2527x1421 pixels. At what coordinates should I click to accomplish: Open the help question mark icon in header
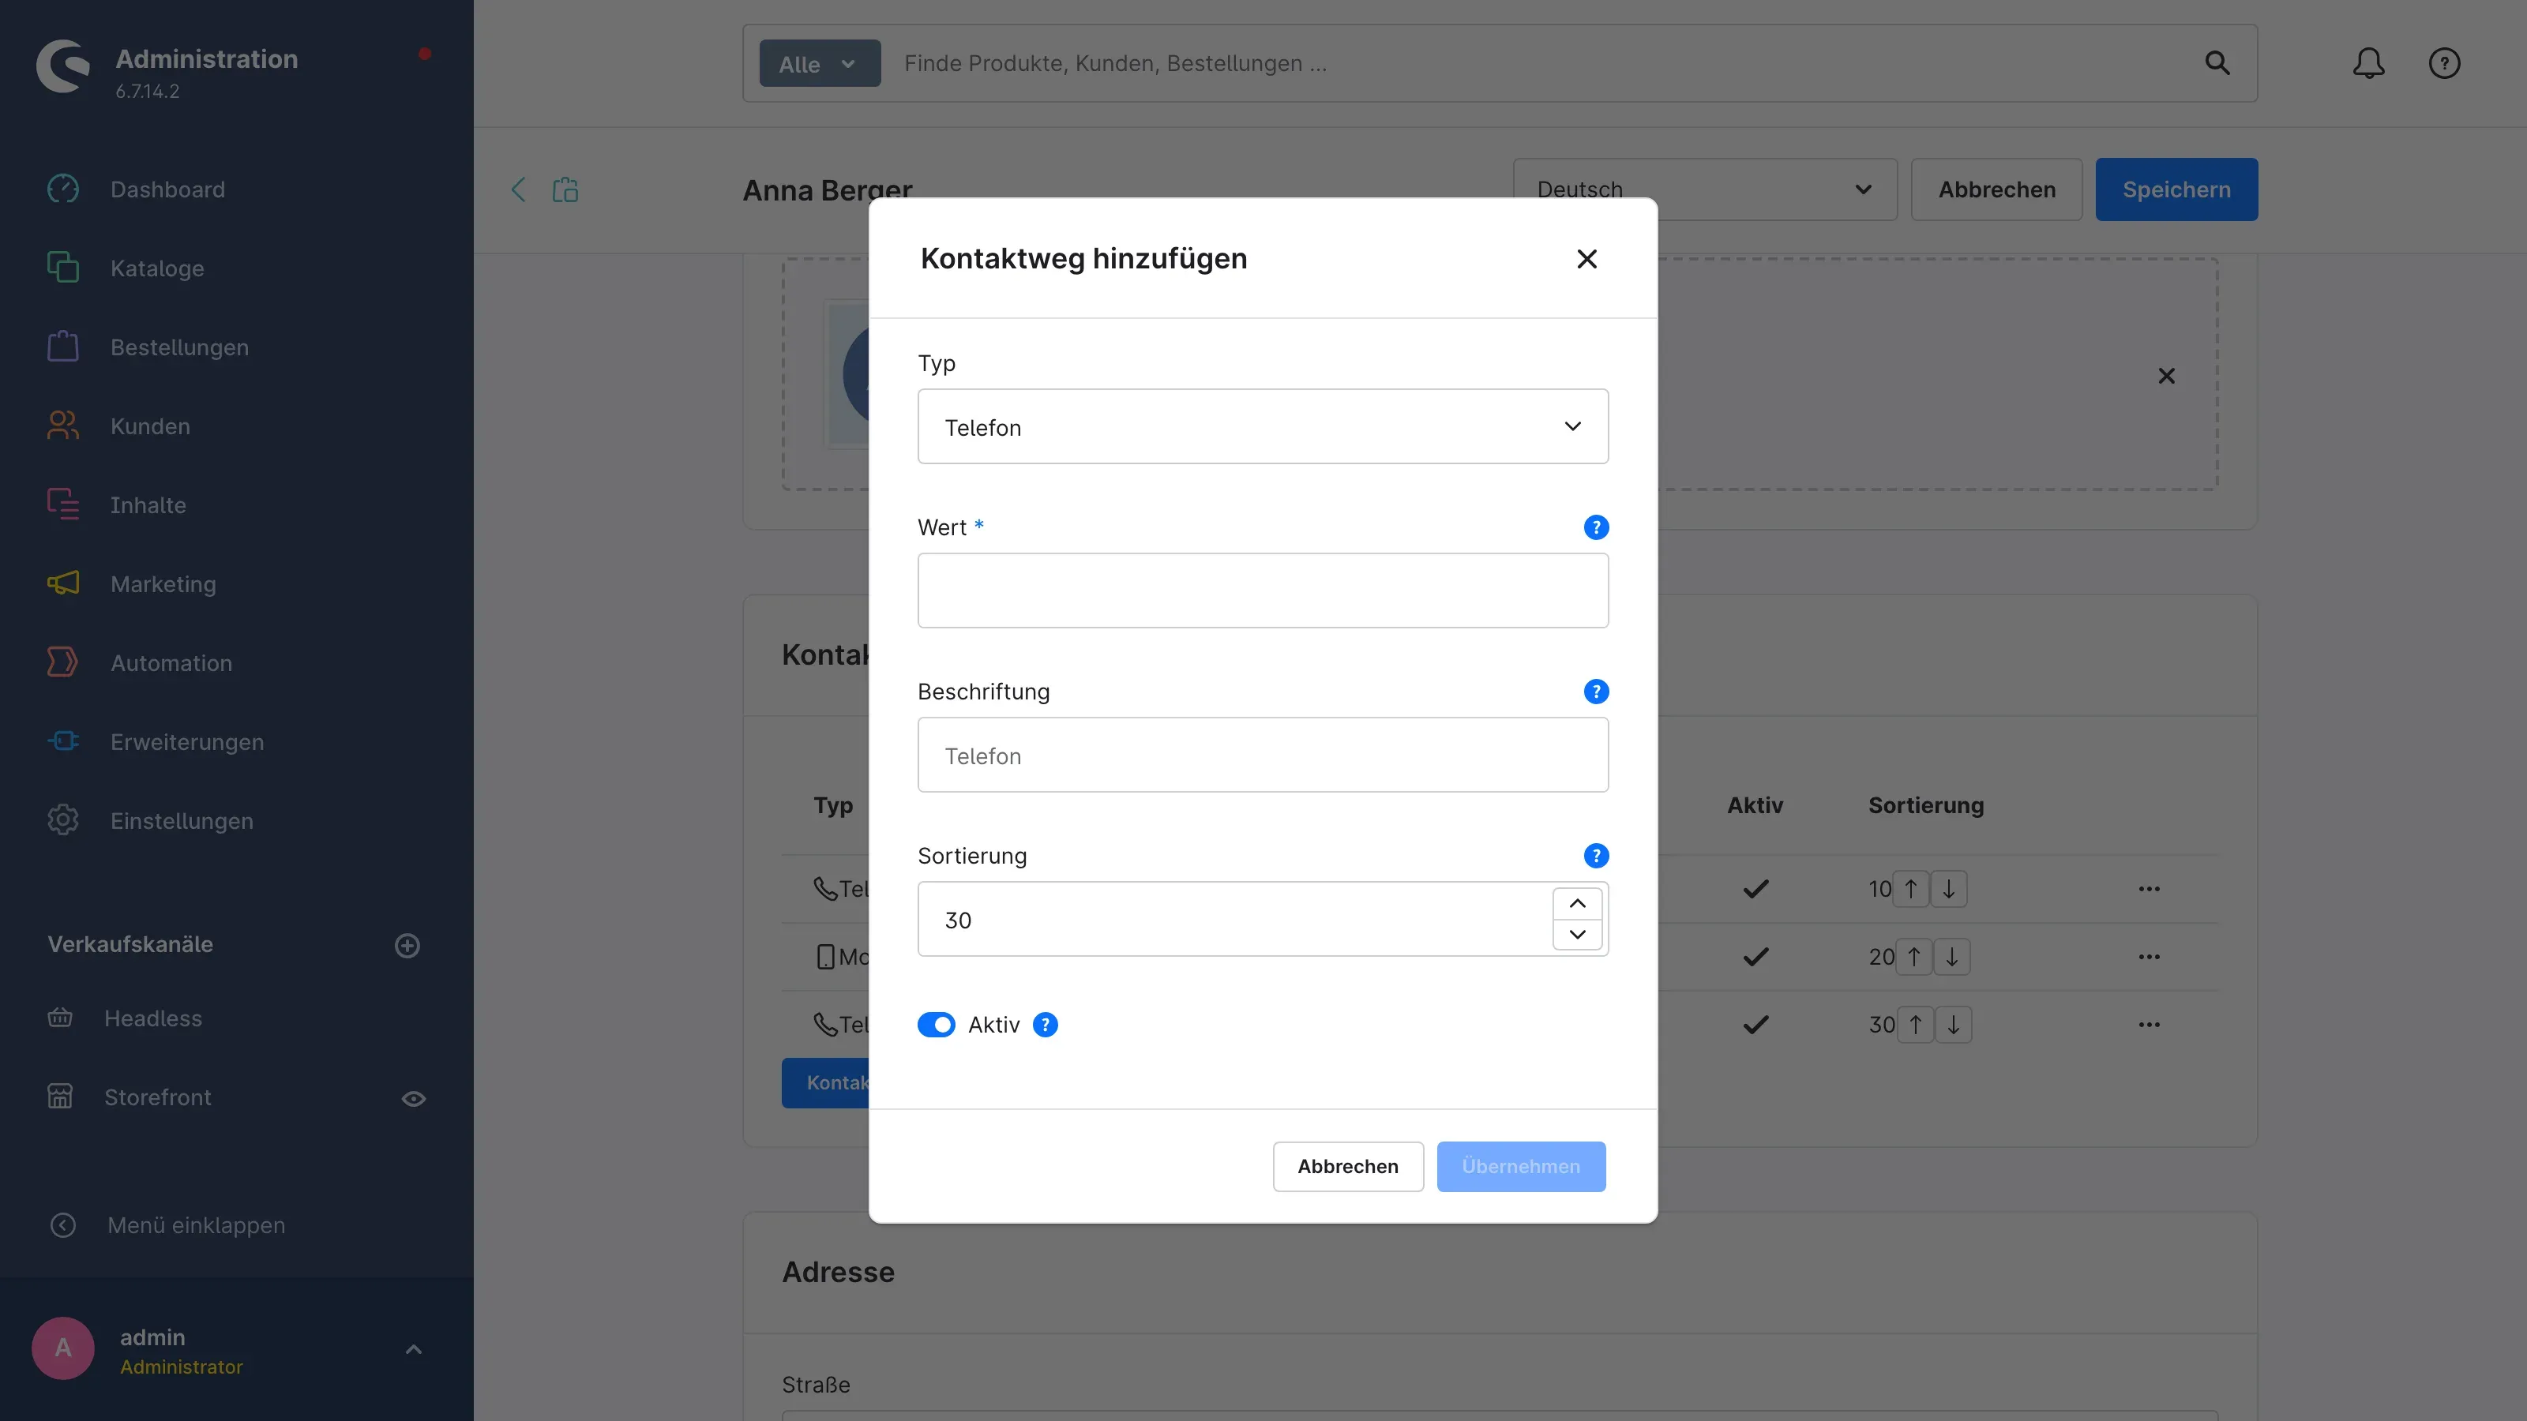(x=2443, y=63)
